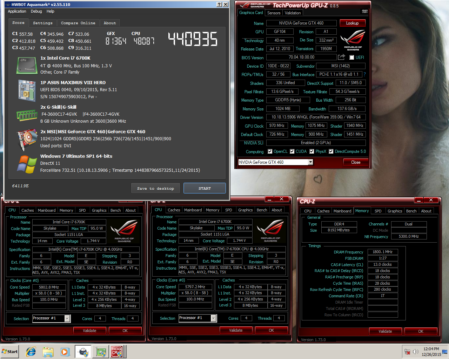
Task: Click the BIOS save arrow icon in GPU-Z
Action: pyautogui.click(x=342, y=57)
